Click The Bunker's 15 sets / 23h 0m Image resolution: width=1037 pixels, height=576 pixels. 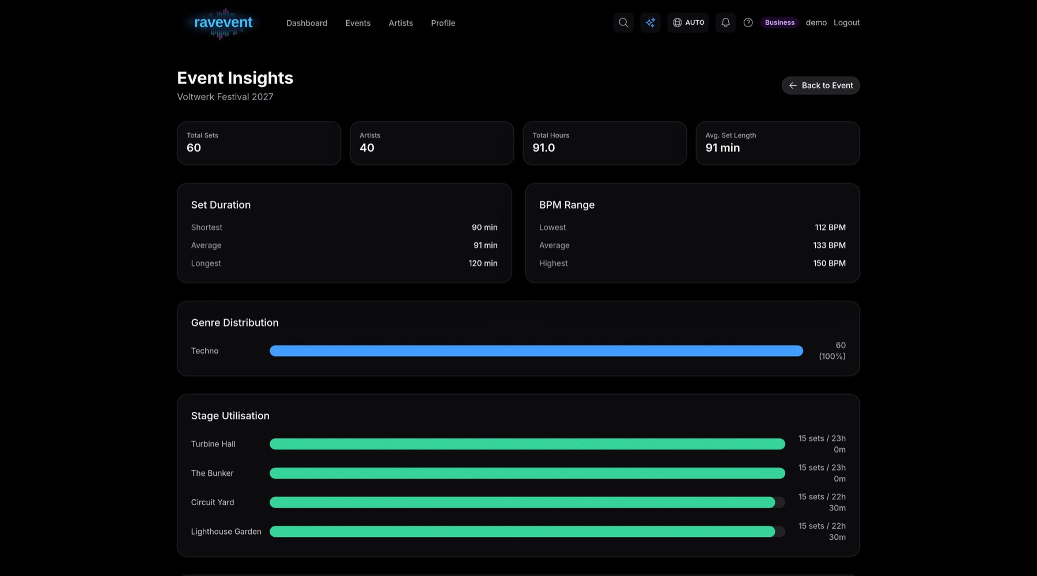(822, 473)
